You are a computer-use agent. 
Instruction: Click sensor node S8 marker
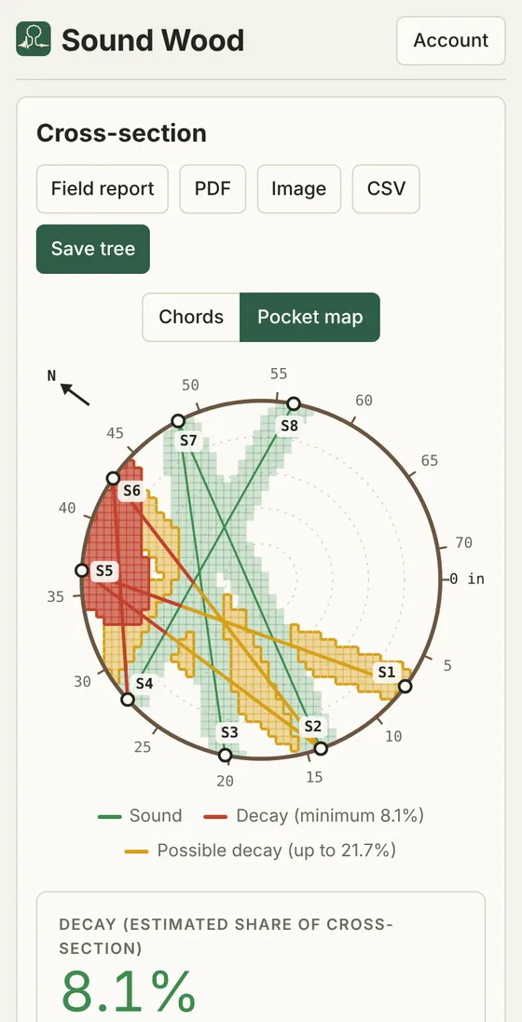click(294, 404)
